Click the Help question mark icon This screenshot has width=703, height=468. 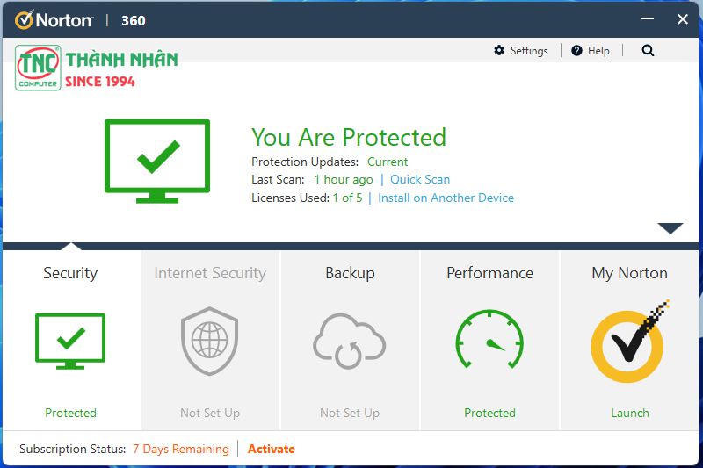point(576,51)
